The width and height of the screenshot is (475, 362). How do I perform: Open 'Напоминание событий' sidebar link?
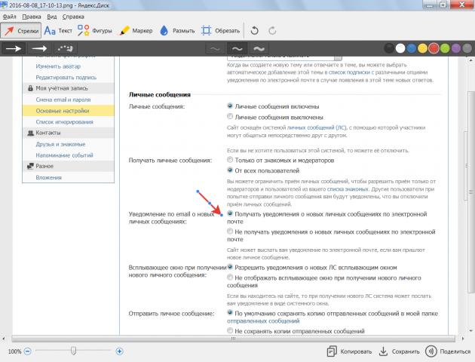click(x=64, y=155)
